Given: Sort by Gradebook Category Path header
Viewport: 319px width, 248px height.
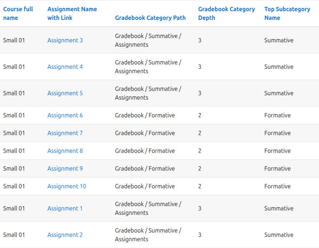Looking at the screenshot, I should [x=150, y=18].
